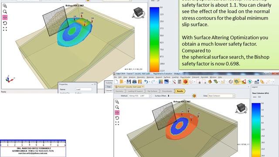
Task: Click the highlighted slip surface display icon
Action: [237, 82]
